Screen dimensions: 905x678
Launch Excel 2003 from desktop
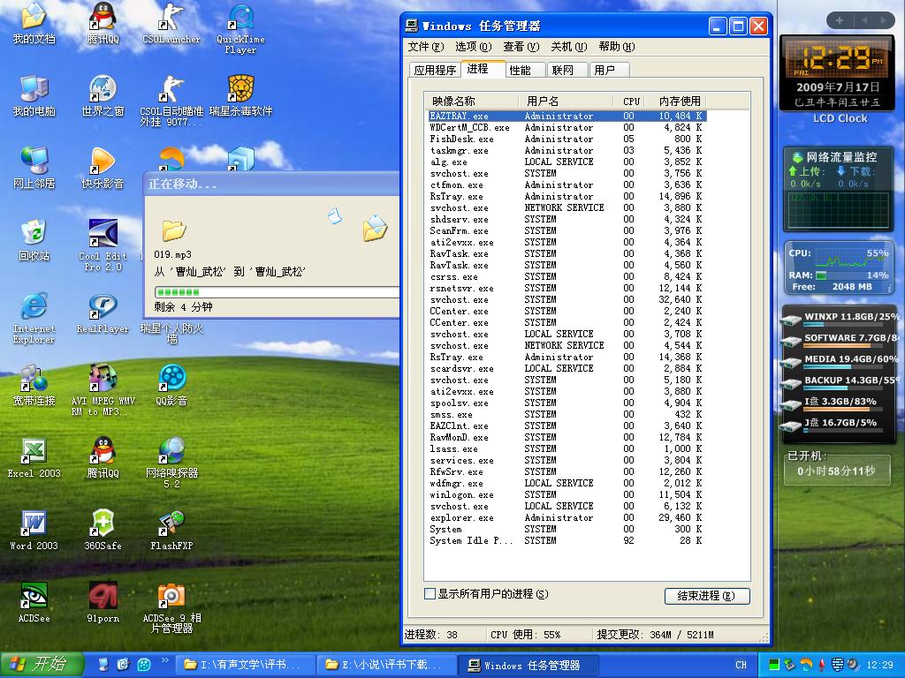tap(34, 452)
